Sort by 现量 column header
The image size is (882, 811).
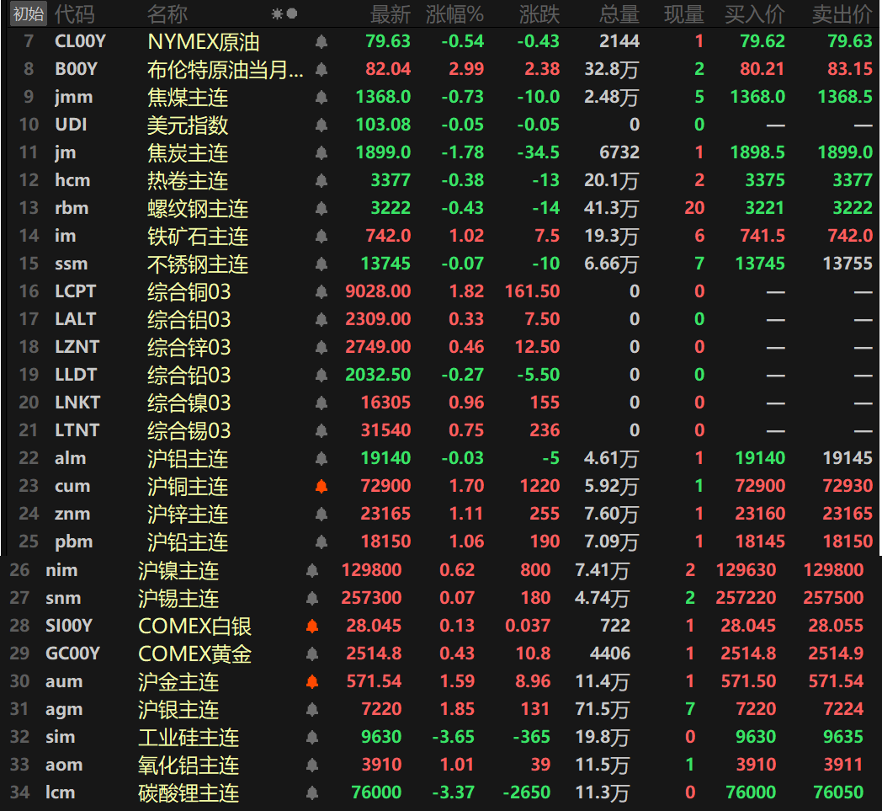point(684,14)
